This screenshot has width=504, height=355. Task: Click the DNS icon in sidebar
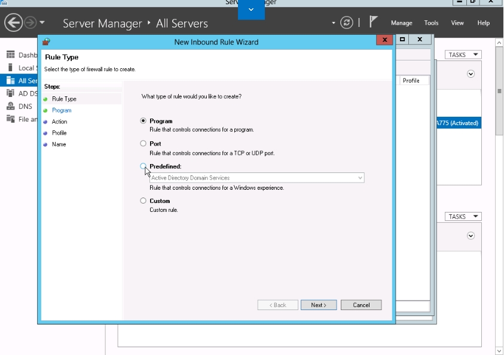pyautogui.click(x=11, y=106)
